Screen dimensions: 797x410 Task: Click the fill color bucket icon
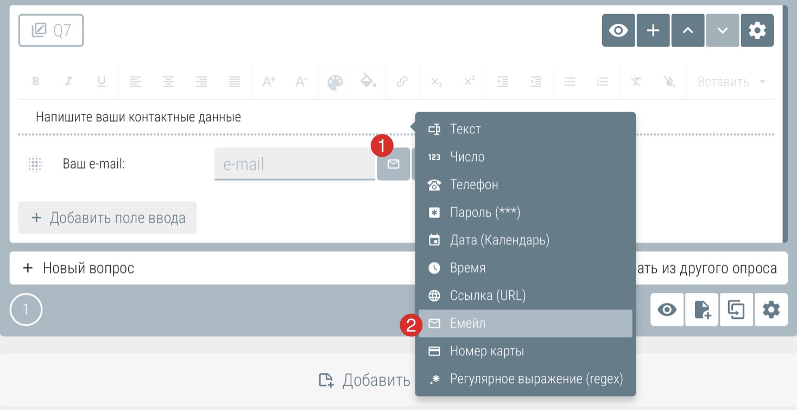pos(369,82)
